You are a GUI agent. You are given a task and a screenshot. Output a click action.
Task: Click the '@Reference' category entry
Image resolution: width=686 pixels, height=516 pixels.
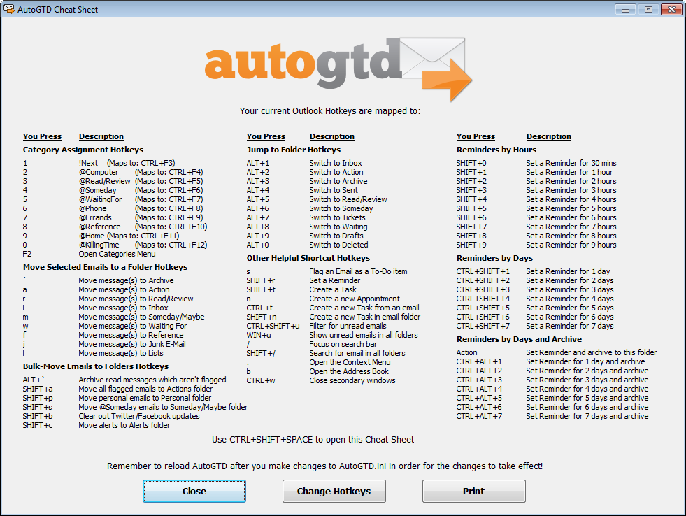tap(100, 227)
